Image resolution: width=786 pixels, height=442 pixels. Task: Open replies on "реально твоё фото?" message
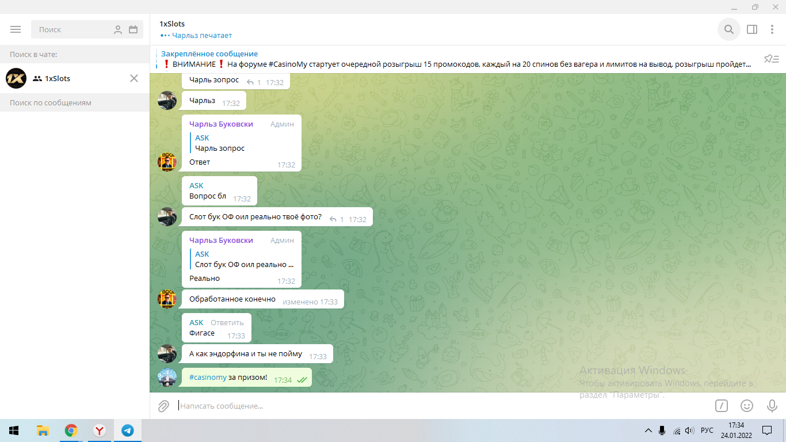point(337,219)
